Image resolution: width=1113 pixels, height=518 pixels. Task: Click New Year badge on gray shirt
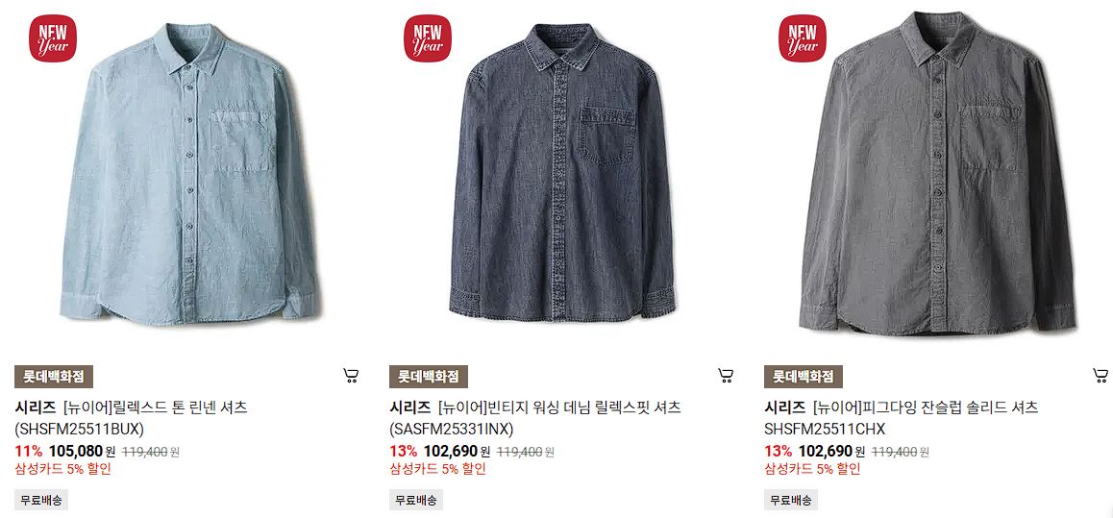coord(803,38)
